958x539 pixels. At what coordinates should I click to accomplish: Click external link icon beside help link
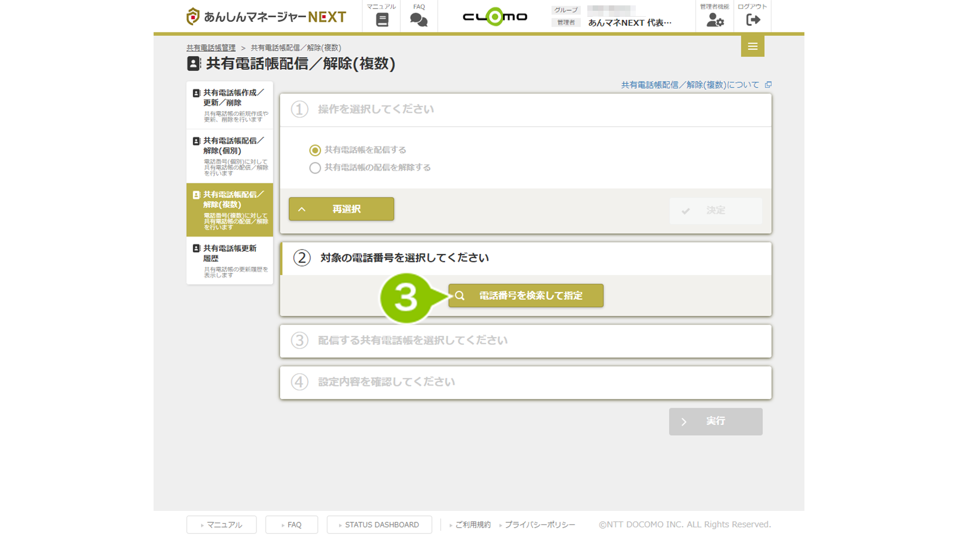(x=768, y=85)
